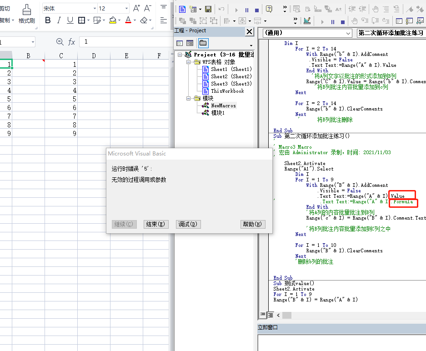Click the Step Into icon in Debug toolbar
This screenshot has height=351, width=426.
pyautogui.click(x=365, y=20)
